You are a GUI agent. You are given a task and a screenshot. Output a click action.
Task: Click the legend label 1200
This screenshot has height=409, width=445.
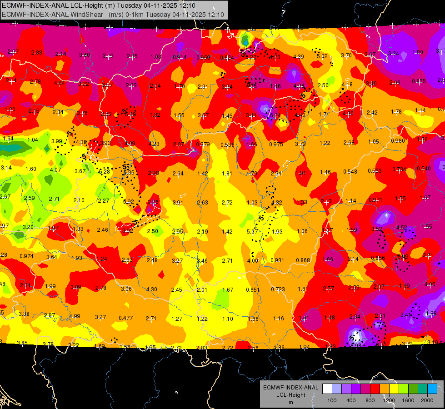(389, 400)
